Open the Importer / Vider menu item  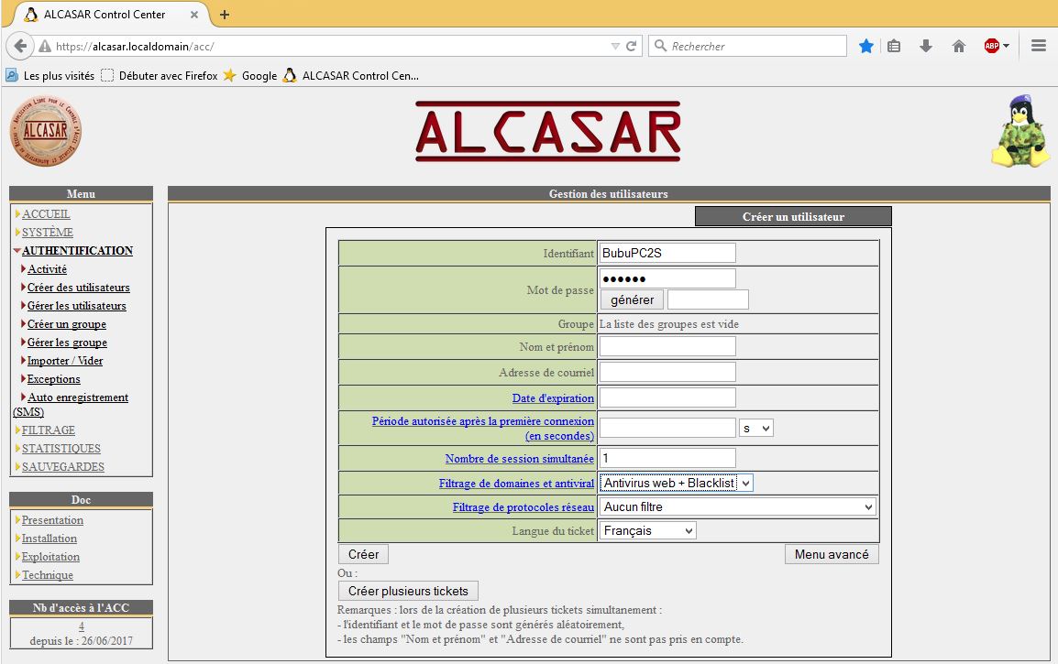65,361
